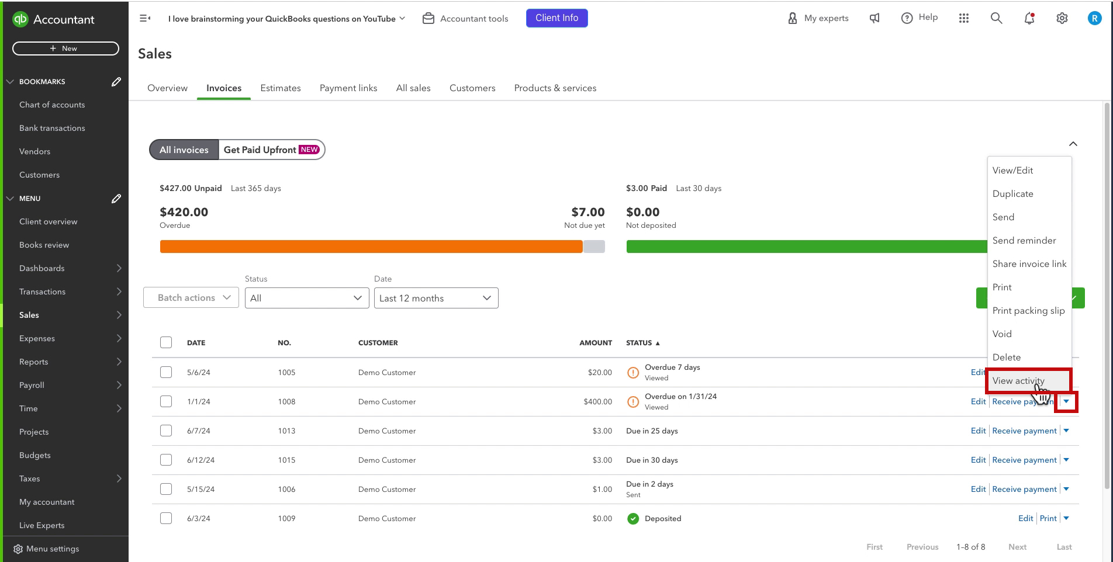This screenshot has width=1113, height=562.
Task: Switch to the Estimates tab
Action: pyautogui.click(x=281, y=88)
